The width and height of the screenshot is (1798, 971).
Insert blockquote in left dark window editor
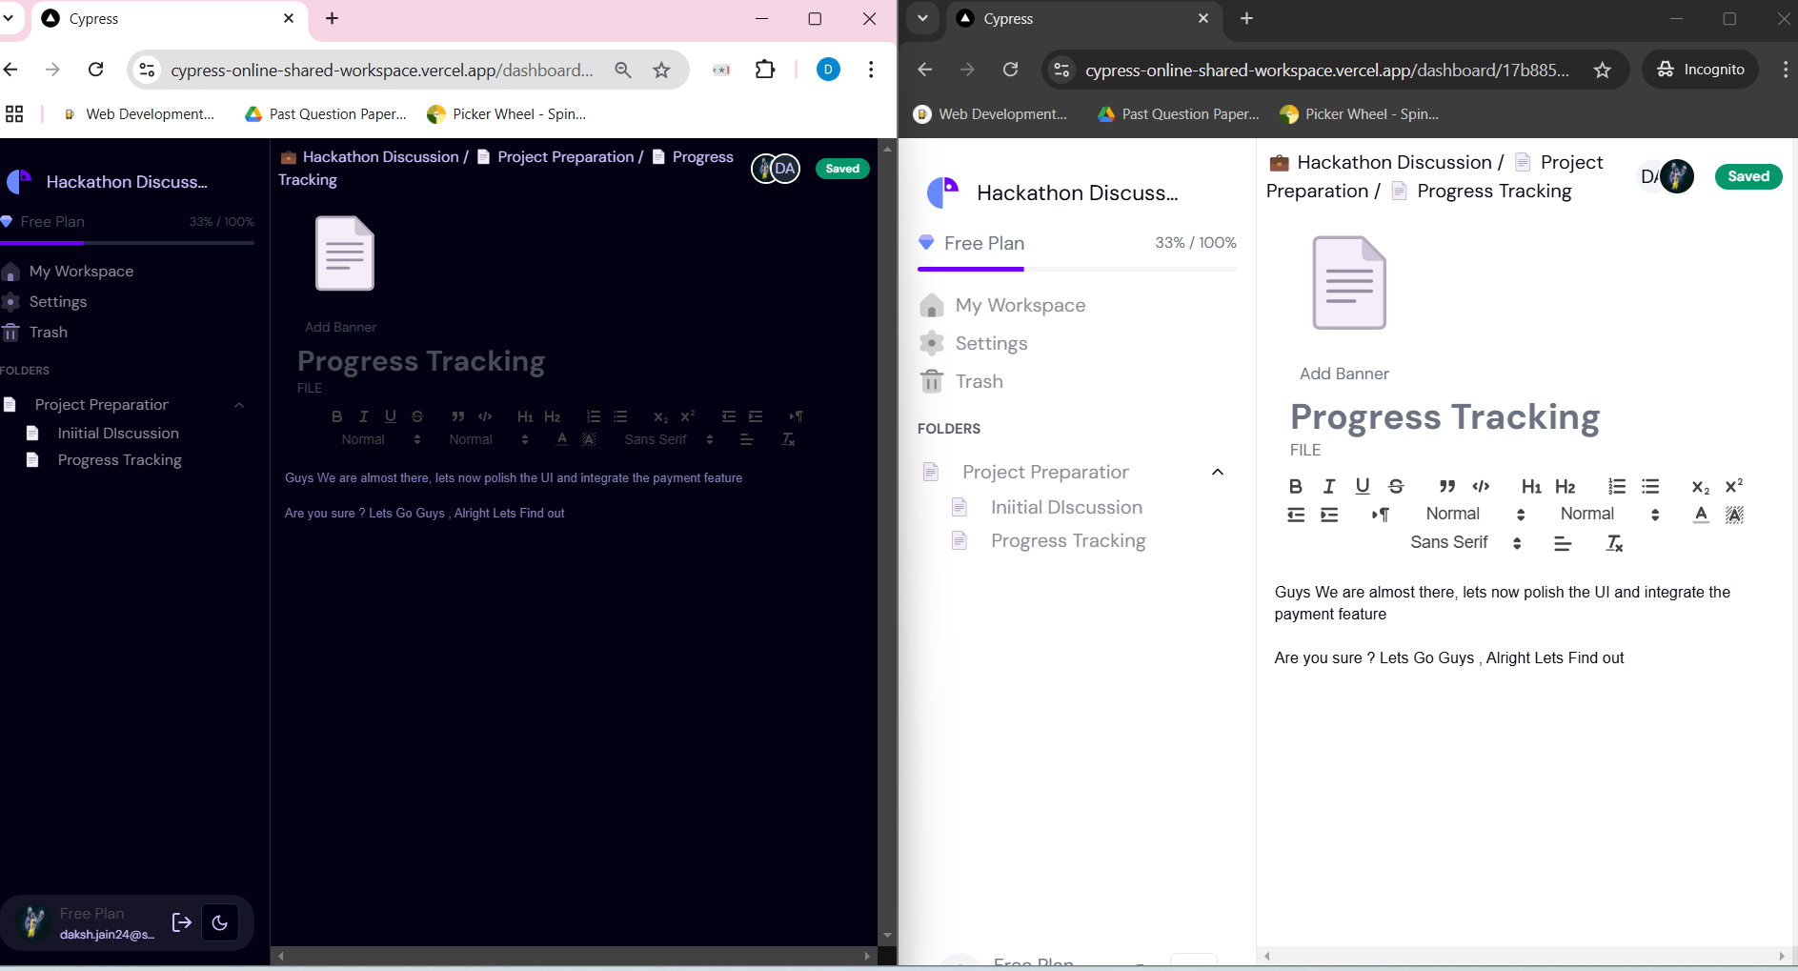(x=458, y=416)
